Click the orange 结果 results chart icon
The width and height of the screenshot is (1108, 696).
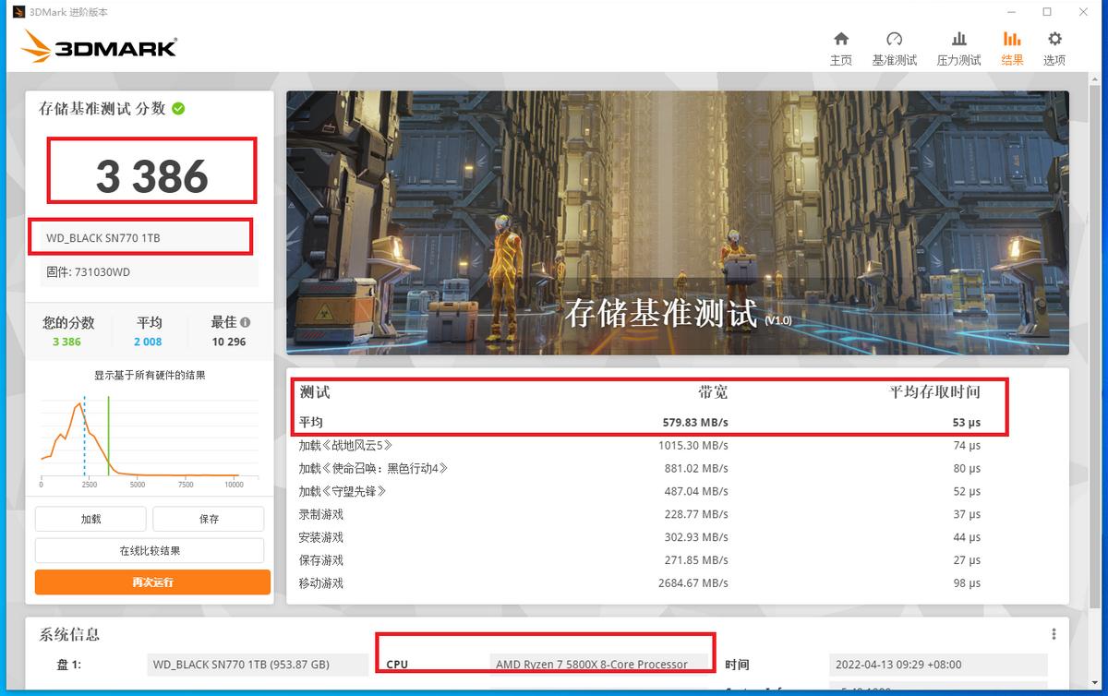[x=1012, y=41]
